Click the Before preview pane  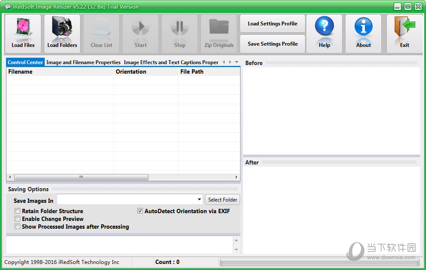pyautogui.click(x=331, y=111)
